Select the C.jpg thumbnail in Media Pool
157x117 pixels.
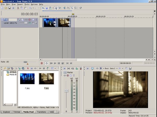[x=27, y=79]
